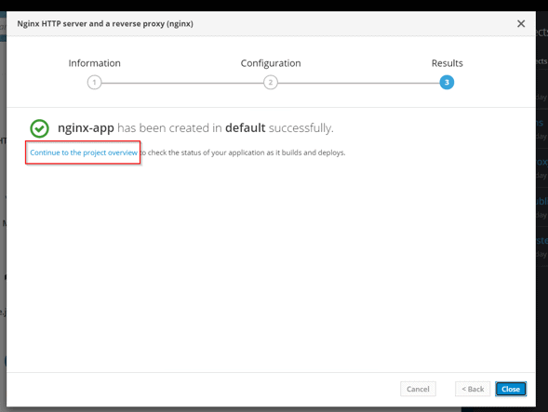Select step 3 Results circle
548x412 pixels.
(447, 83)
